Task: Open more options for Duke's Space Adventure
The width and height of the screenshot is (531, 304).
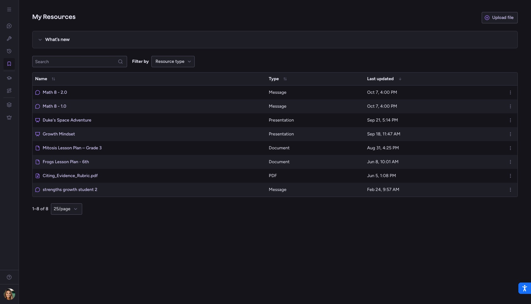Action: click(x=510, y=120)
